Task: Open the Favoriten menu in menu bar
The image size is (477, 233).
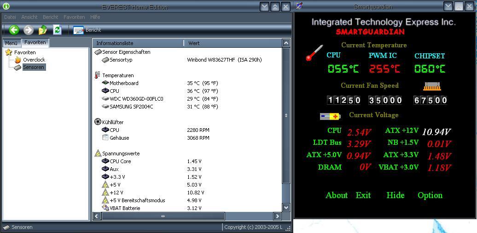Action: [74, 17]
